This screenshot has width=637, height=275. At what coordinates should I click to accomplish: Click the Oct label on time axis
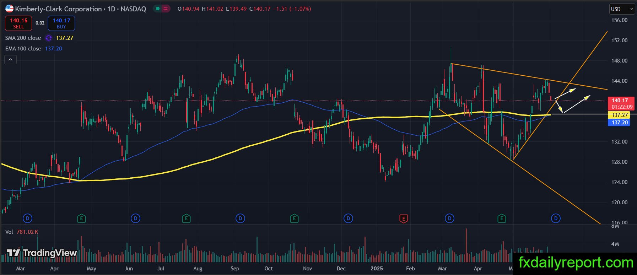tap(269, 269)
